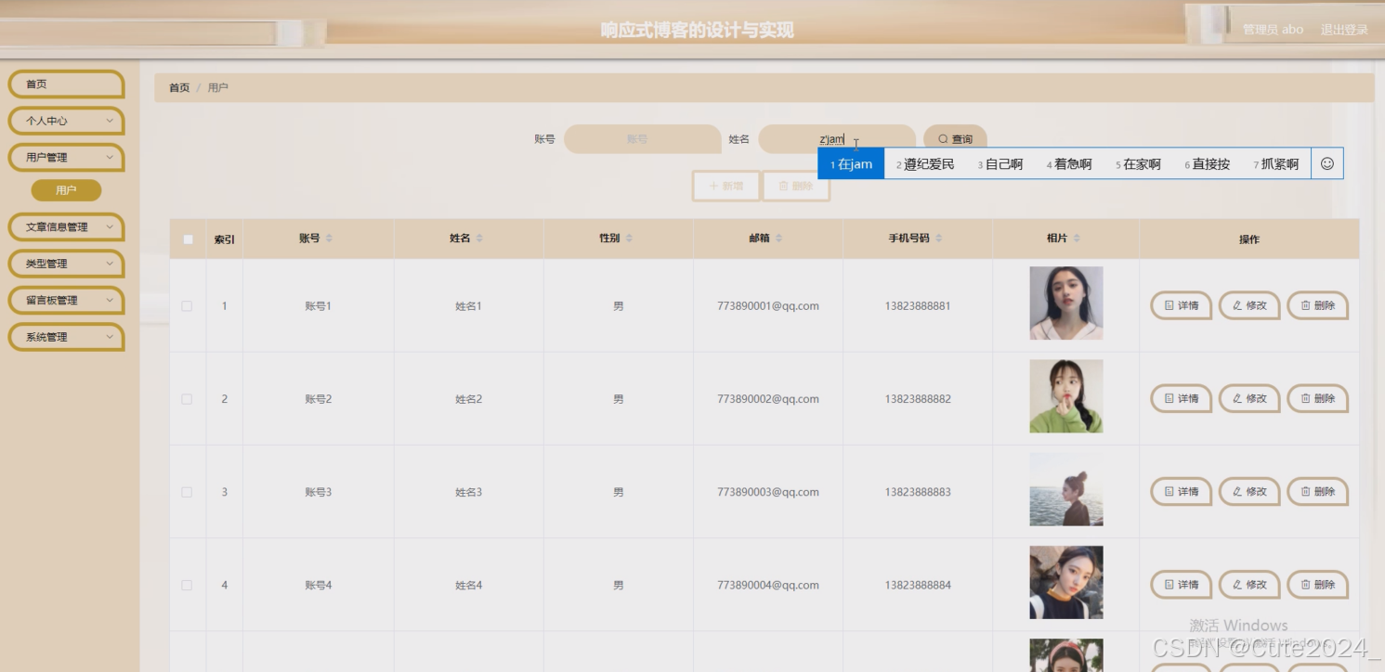This screenshot has width=1385, height=672.
Task: Check the checkbox for row 1
Action: coord(187,306)
